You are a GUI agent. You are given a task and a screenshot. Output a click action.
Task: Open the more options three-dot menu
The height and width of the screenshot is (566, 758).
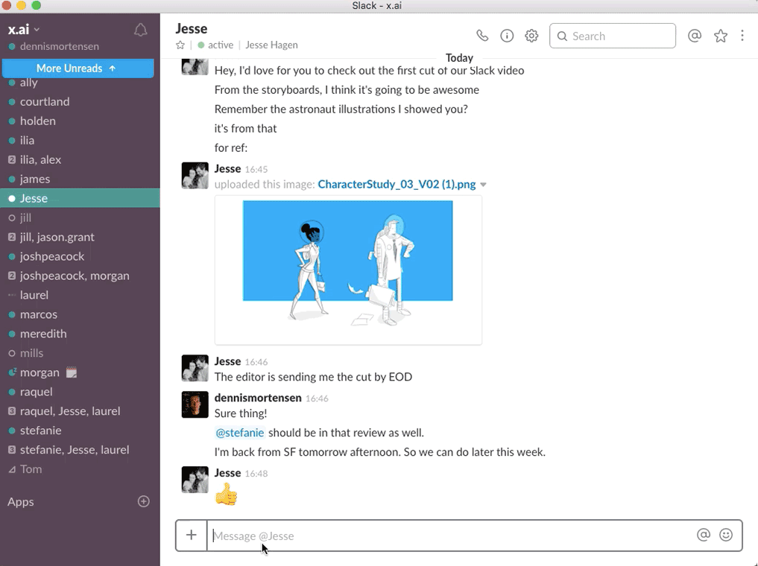pos(742,36)
